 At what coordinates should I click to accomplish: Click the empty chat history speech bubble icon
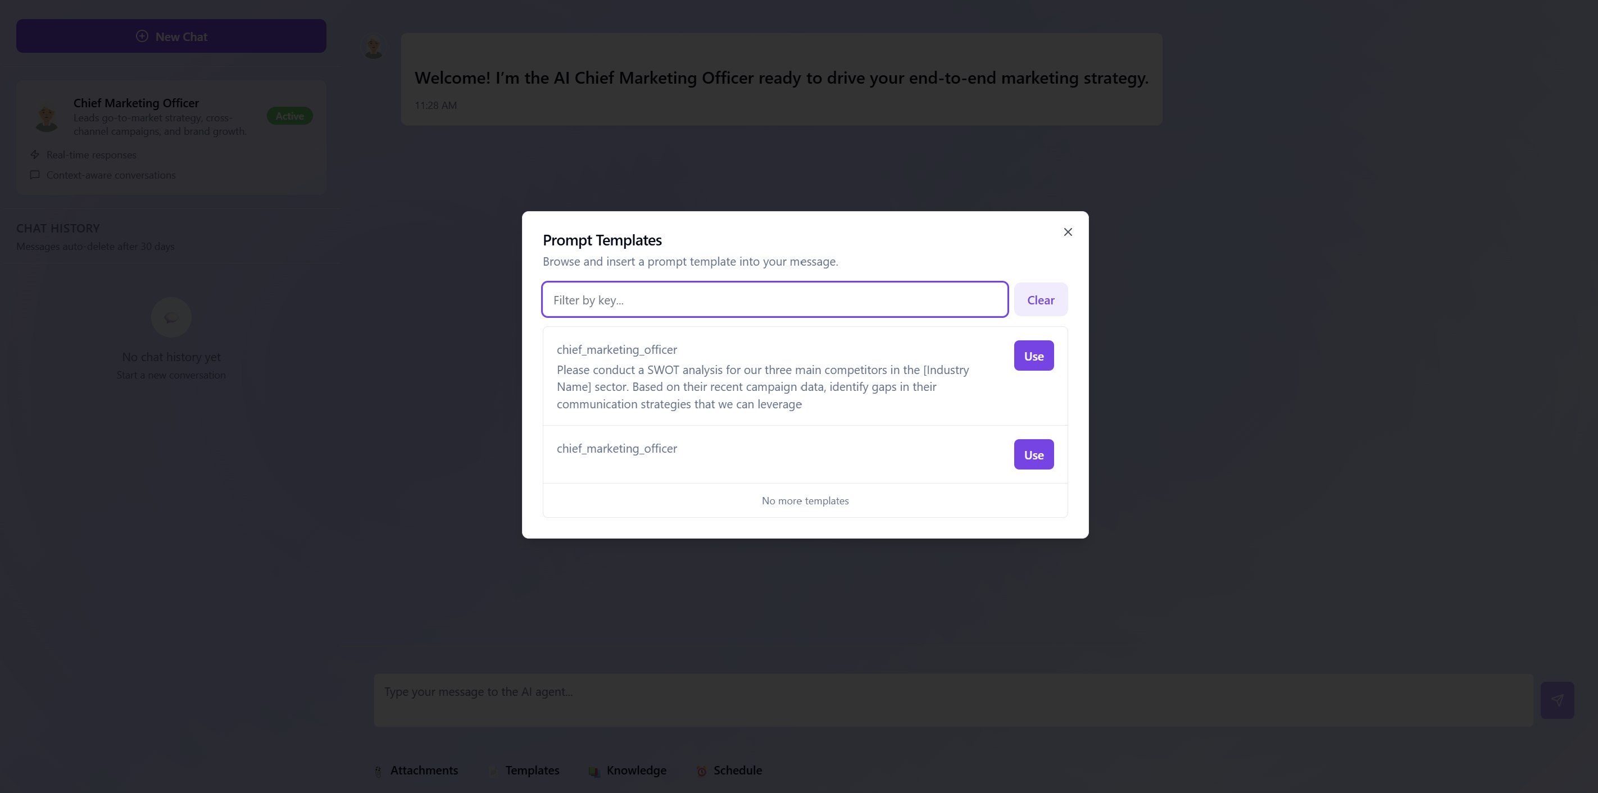pyautogui.click(x=171, y=317)
